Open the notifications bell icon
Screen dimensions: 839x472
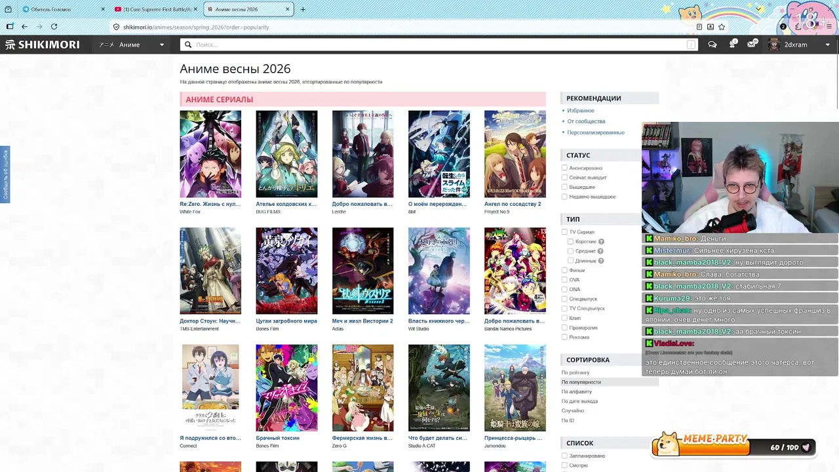click(732, 45)
